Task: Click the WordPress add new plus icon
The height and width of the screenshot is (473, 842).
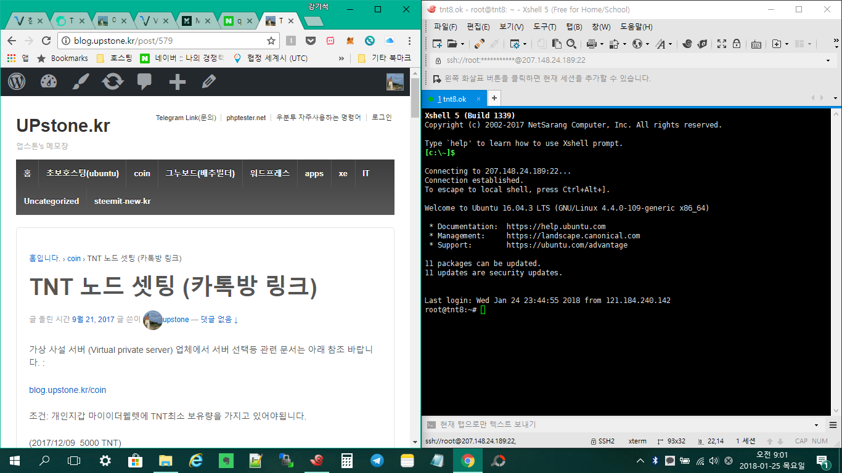Action: click(178, 81)
